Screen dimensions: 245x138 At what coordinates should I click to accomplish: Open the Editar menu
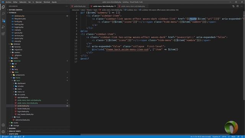(15, 2)
